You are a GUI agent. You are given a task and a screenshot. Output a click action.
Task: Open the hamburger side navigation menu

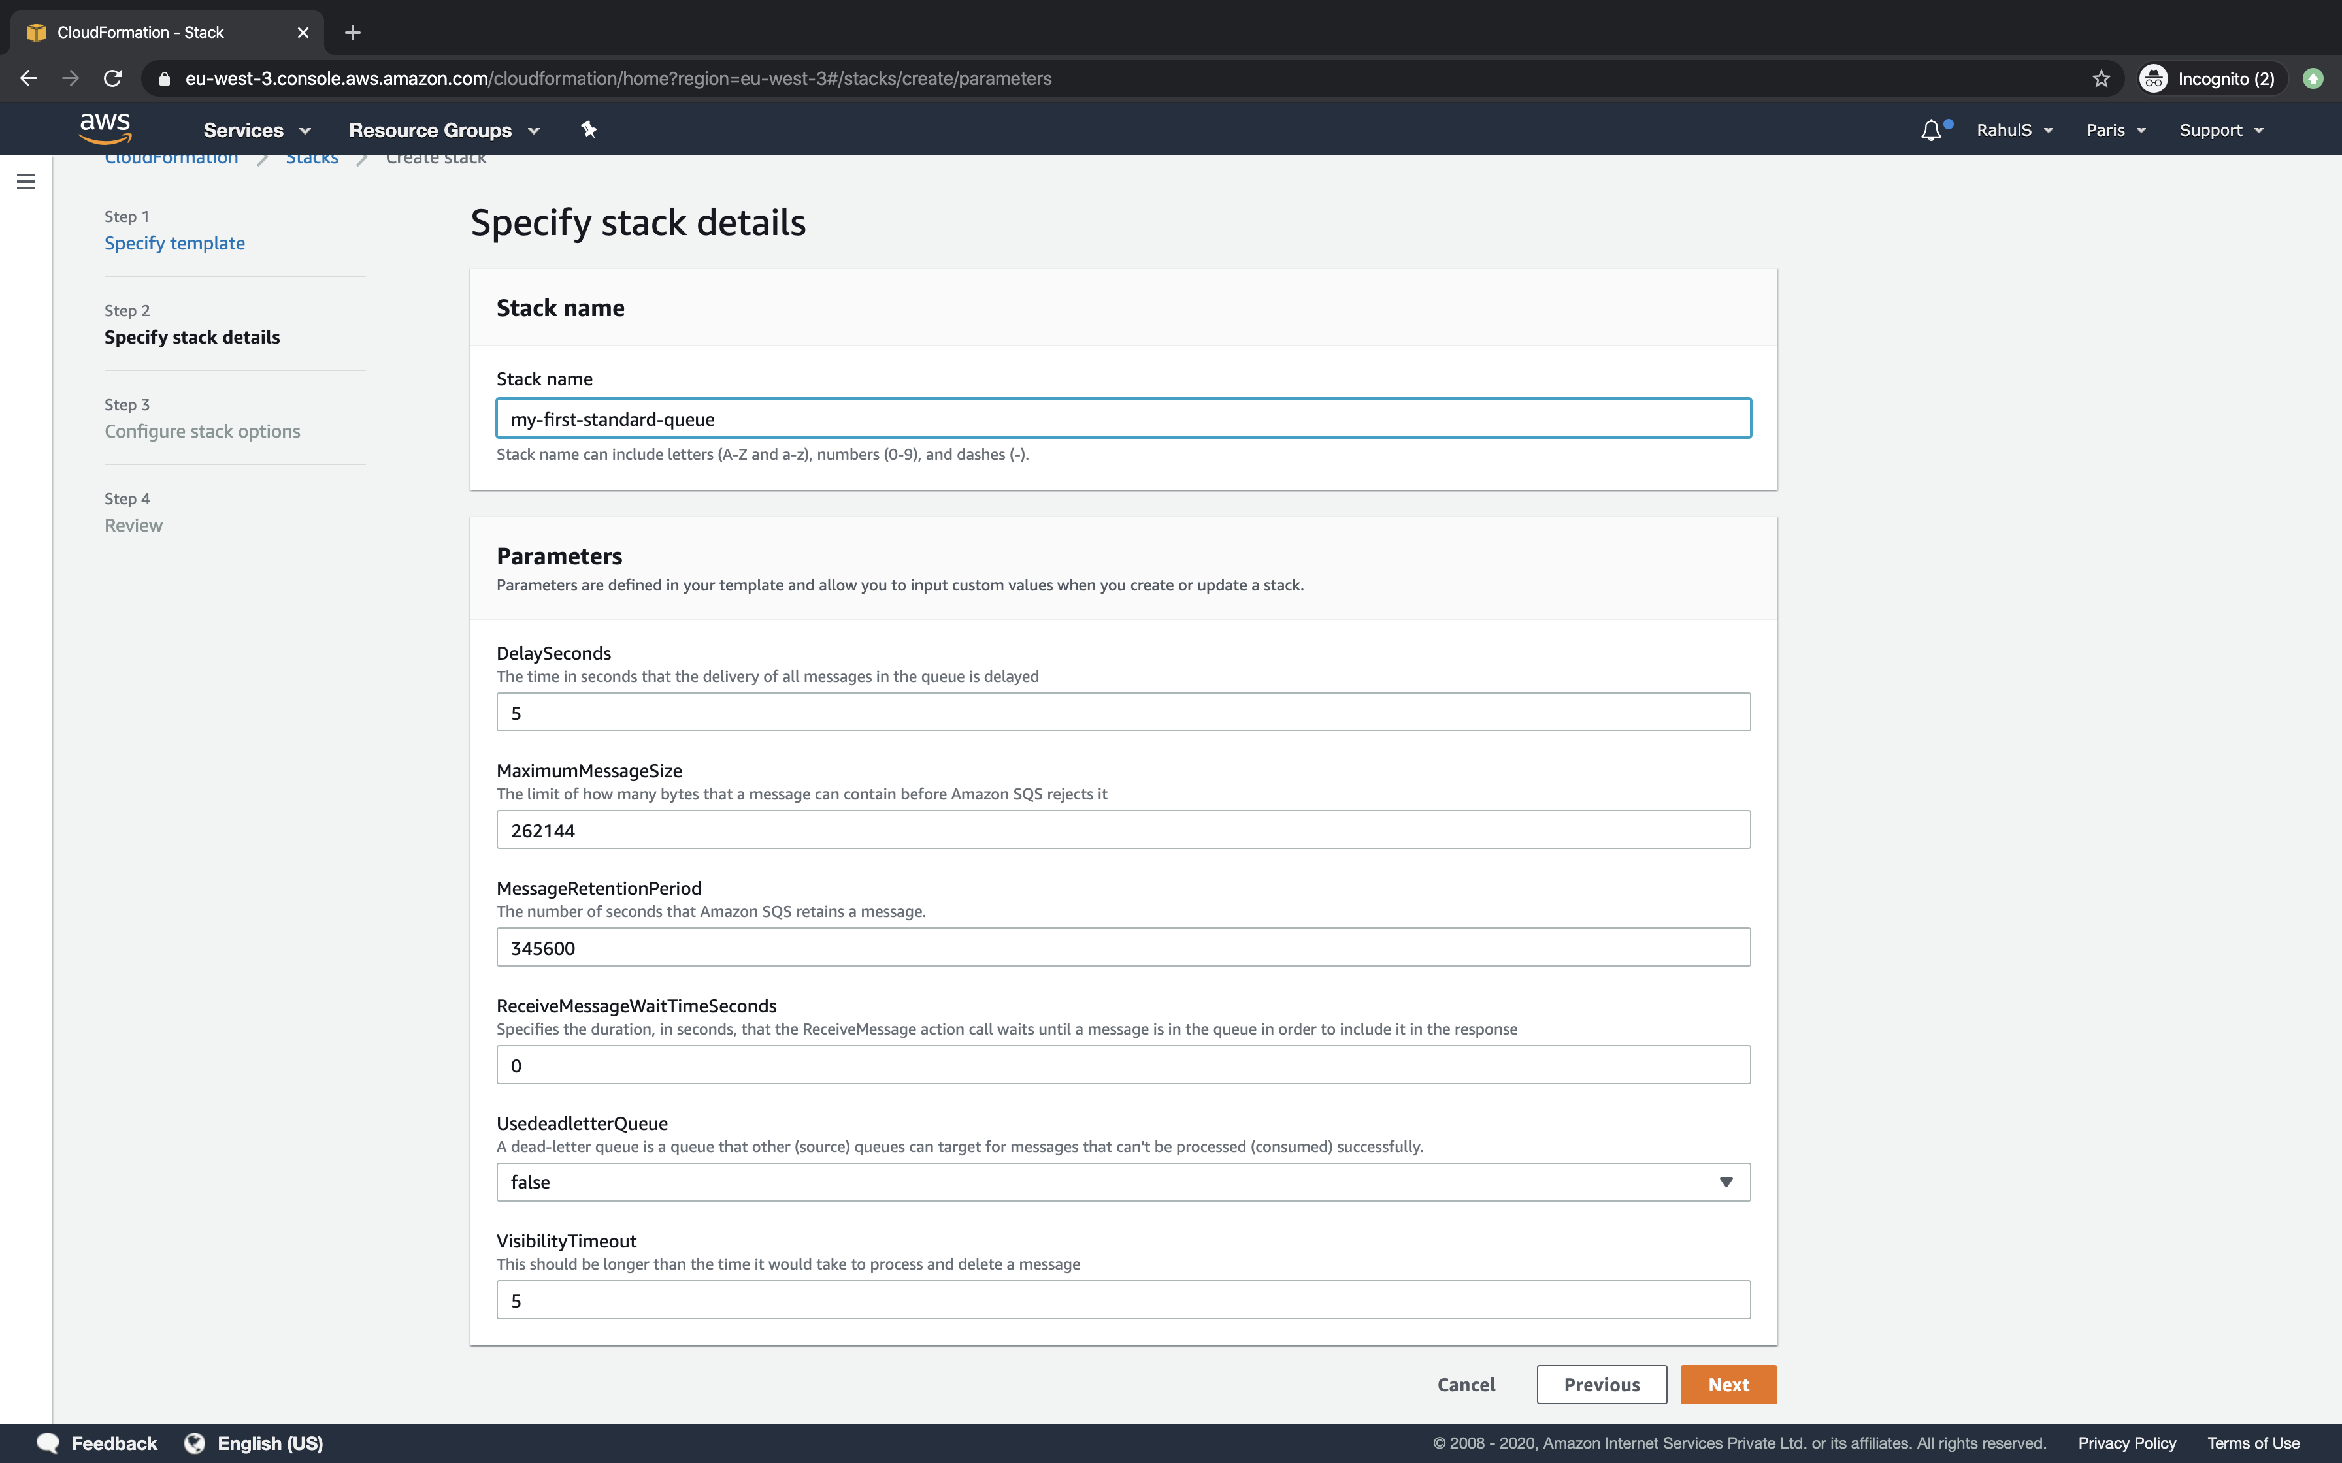coord(26,182)
